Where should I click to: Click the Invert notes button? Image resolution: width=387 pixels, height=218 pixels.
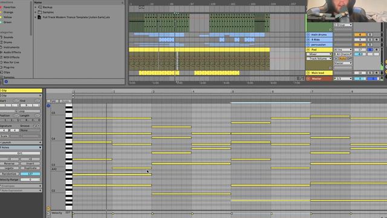coord(30,163)
